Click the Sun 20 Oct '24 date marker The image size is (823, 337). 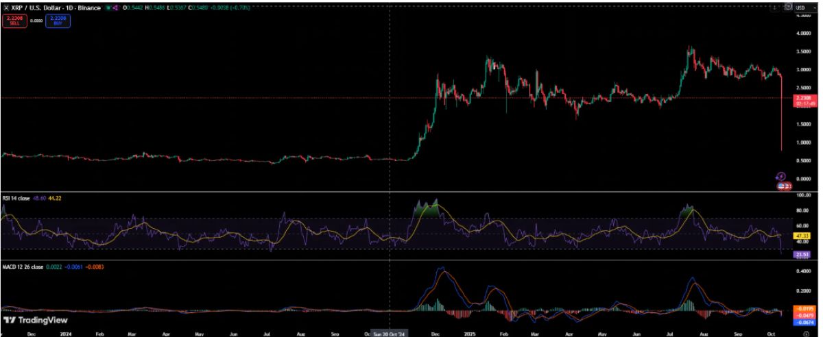pyautogui.click(x=390, y=334)
